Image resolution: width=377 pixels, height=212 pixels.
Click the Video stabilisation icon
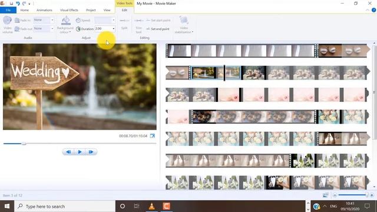pyautogui.click(x=184, y=21)
